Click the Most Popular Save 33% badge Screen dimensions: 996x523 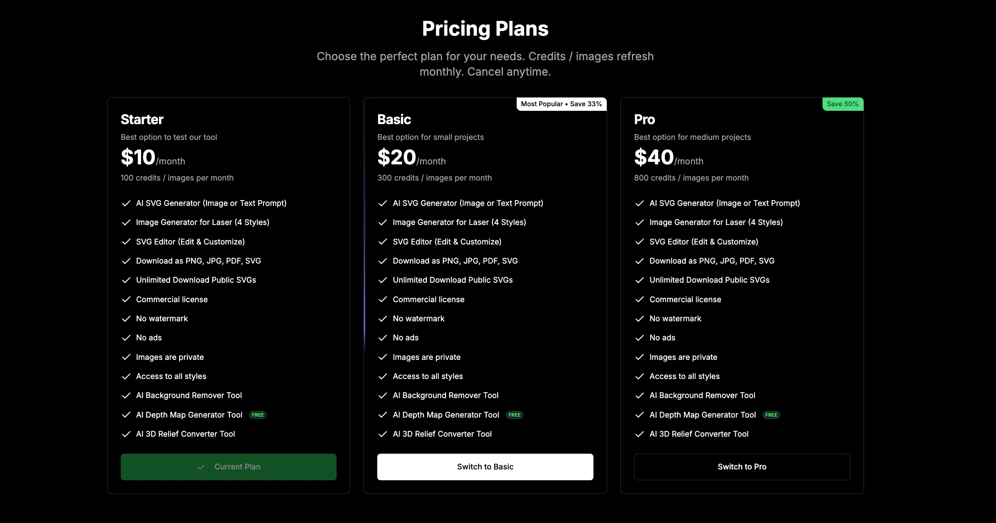561,104
